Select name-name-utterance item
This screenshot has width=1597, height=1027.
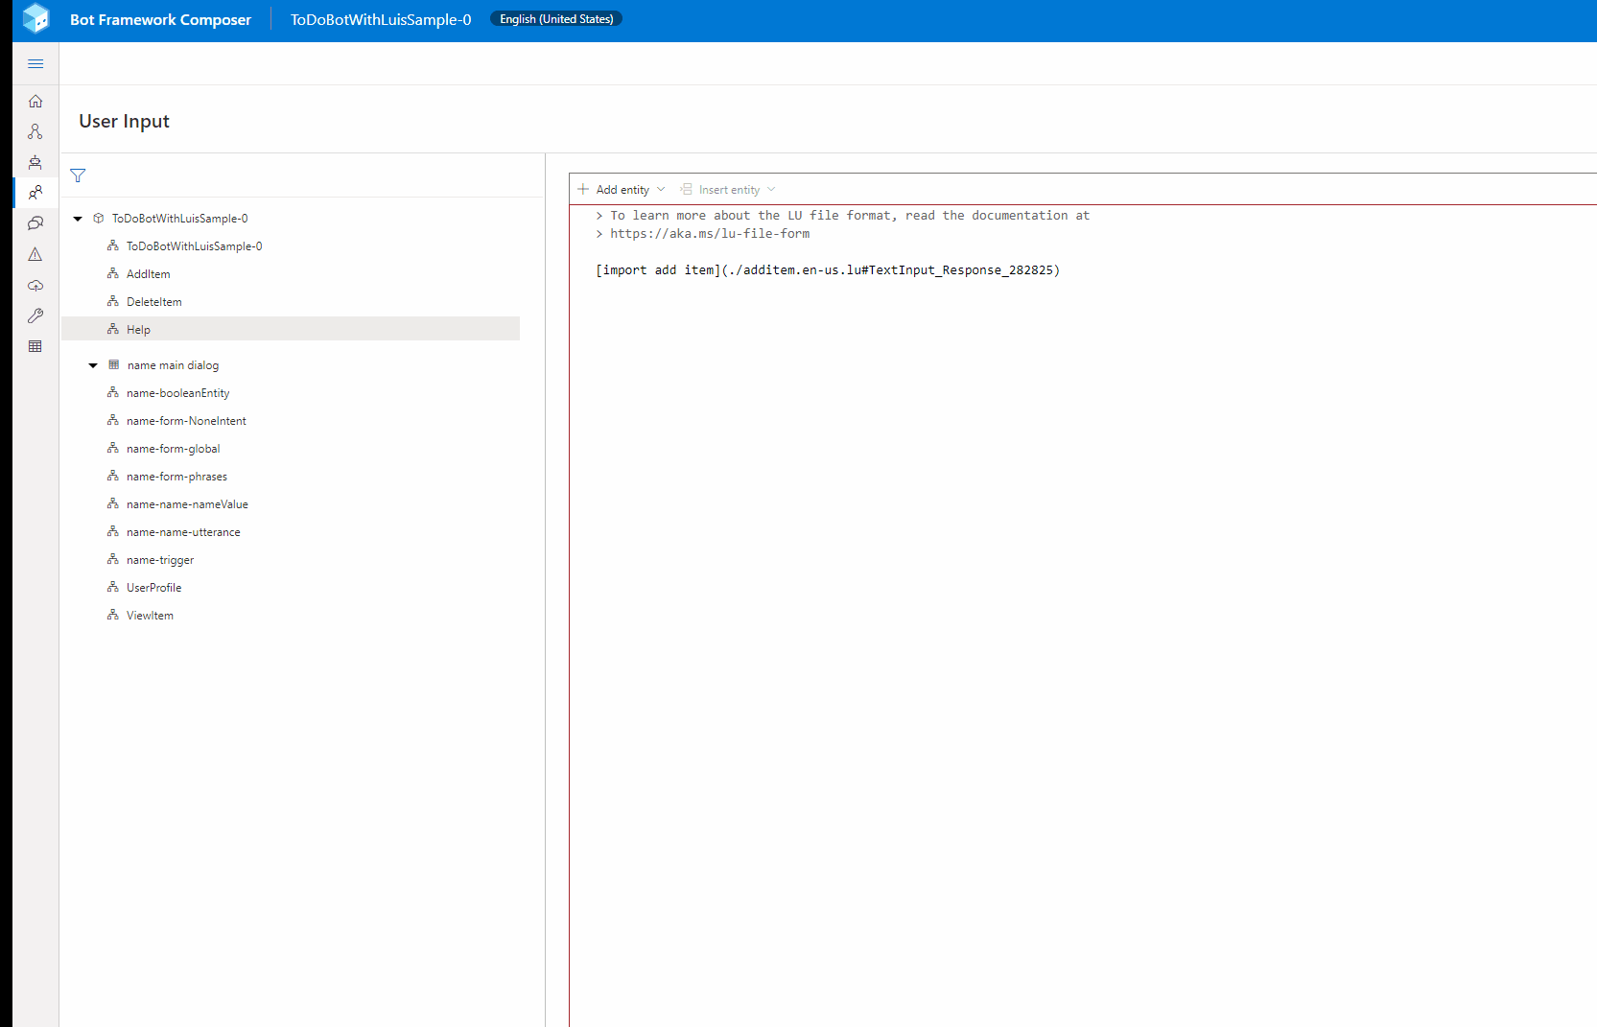point(291,532)
